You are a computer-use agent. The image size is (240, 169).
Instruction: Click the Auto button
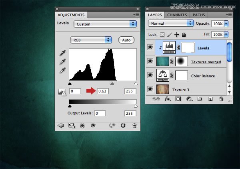click(126, 40)
